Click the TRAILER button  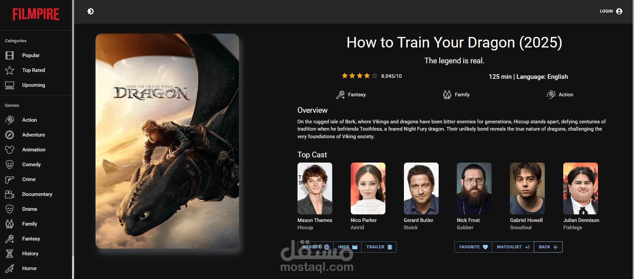379,247
